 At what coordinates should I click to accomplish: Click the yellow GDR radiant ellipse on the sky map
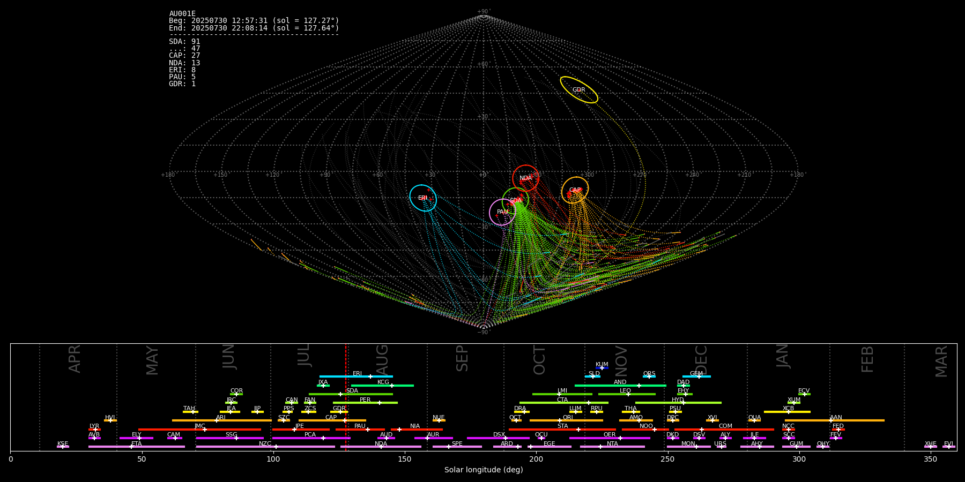579,90
